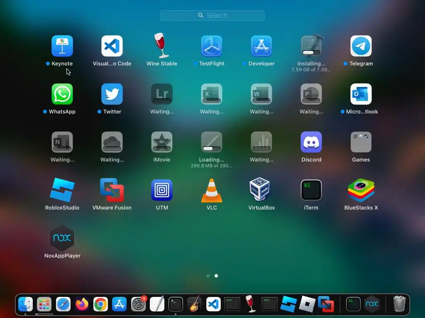Launch RobloxStudio from Launchpad grid
Screen dimensions: 425x318
coord(62,190)
